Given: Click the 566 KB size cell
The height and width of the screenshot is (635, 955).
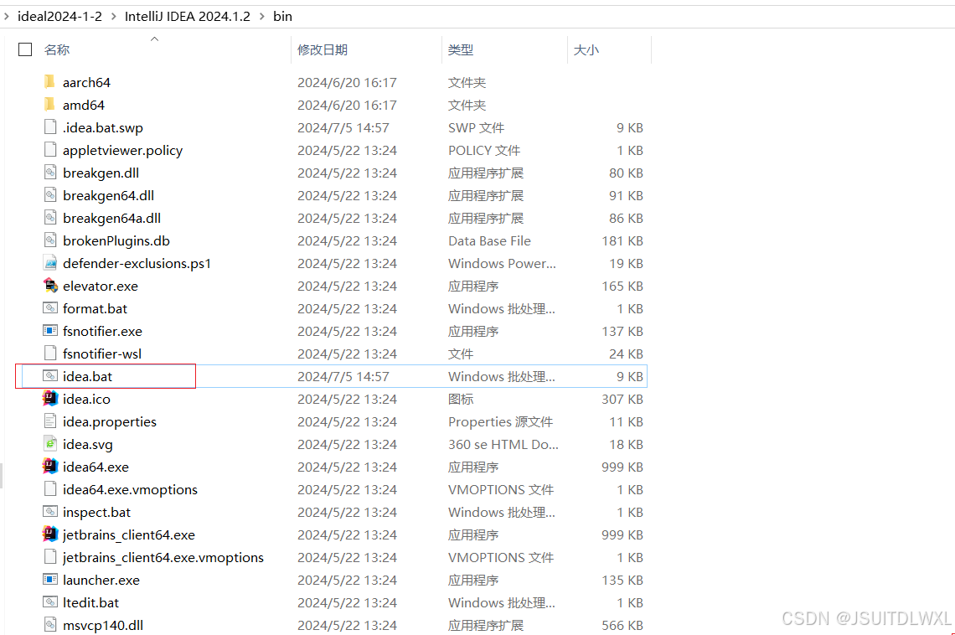Looking at the screenshot, I should click(622, 625).
